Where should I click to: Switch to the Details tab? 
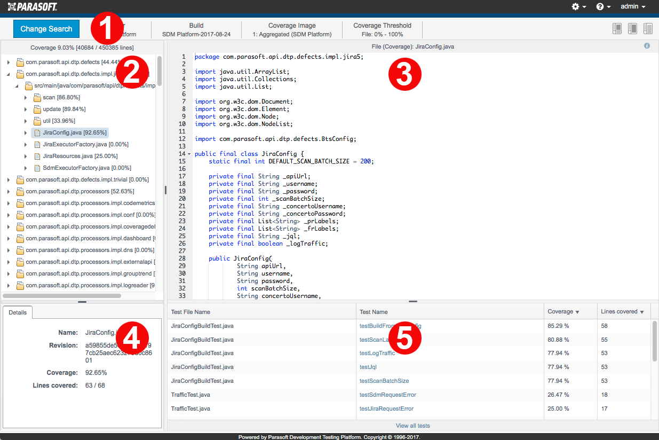click(x=18, y=312)
